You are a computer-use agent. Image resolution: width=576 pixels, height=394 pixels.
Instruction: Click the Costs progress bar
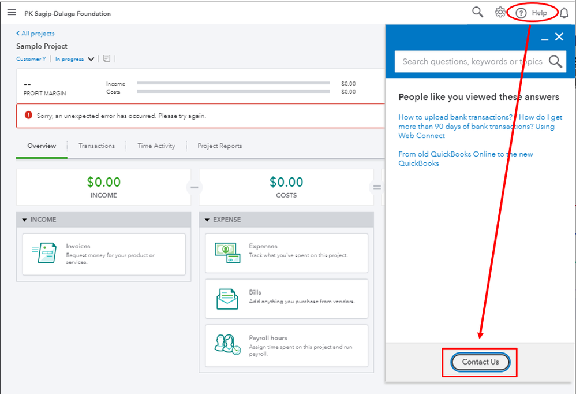233,91
